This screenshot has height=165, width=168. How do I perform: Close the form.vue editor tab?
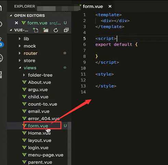tap(110, 6)
